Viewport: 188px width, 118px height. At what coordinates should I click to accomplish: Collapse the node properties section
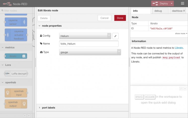pos(82,26)
